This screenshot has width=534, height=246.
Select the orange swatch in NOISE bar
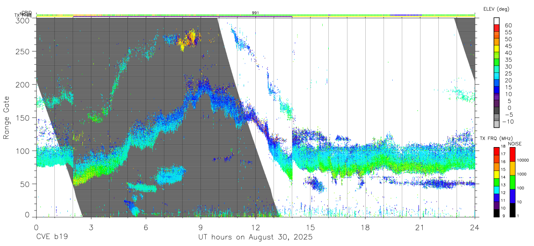coord(512,167)
